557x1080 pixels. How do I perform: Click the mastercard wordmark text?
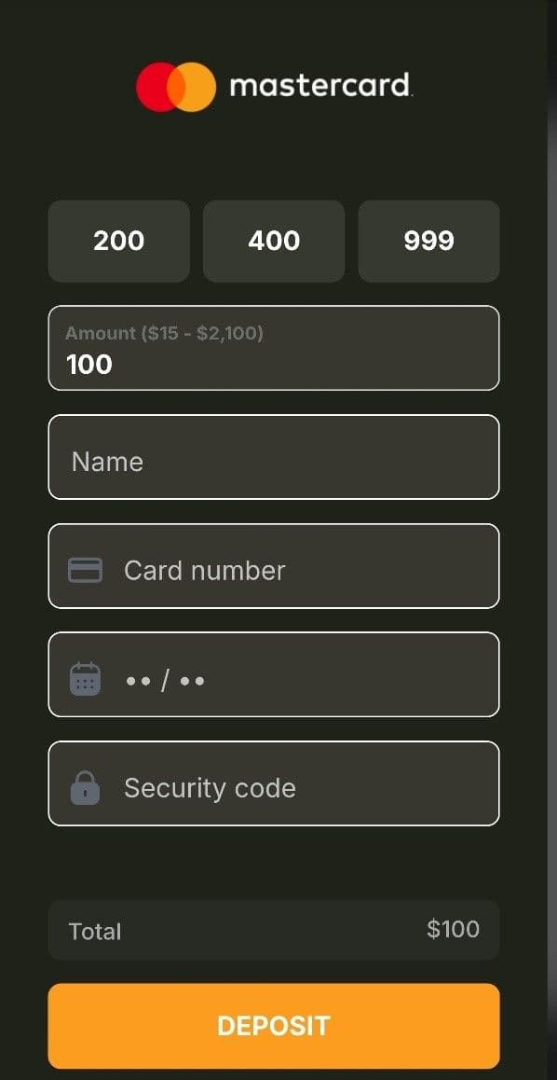[x=321, y=85]
